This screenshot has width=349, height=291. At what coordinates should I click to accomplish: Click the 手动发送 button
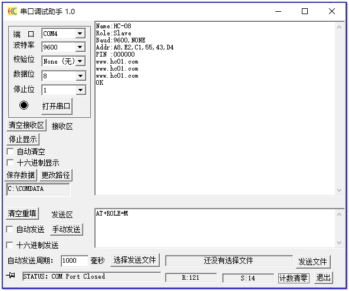pyautogui.click(x=67, y=229)
